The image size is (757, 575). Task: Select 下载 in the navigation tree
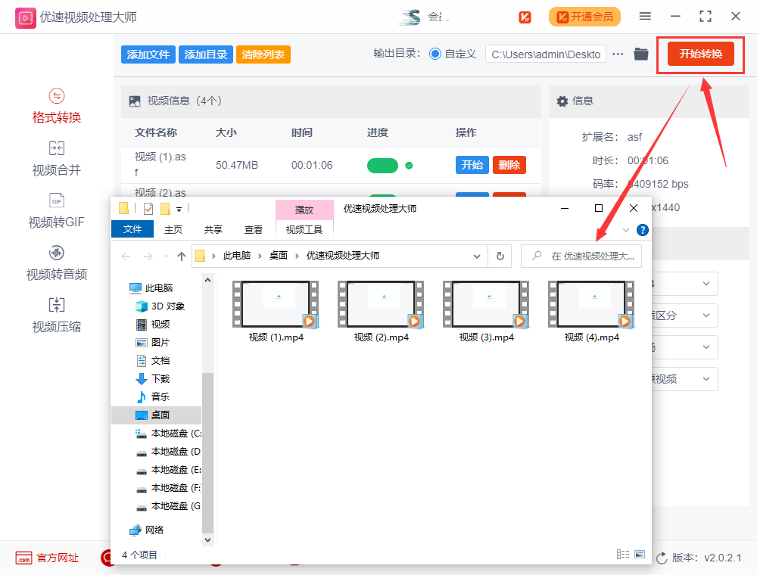pos(160,378)
